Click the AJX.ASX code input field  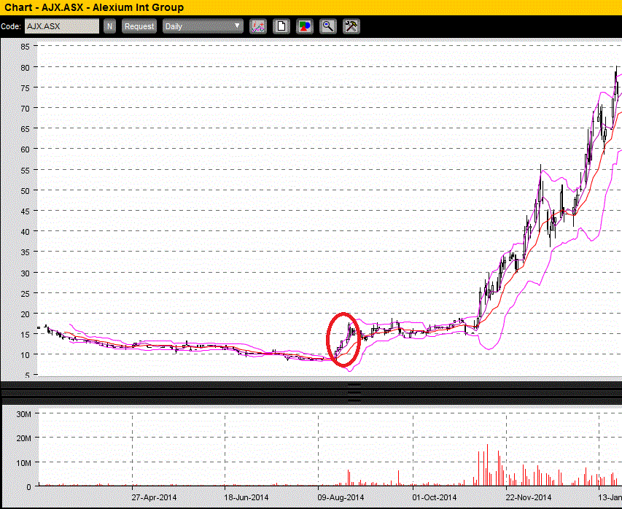[x=62, y=26]
